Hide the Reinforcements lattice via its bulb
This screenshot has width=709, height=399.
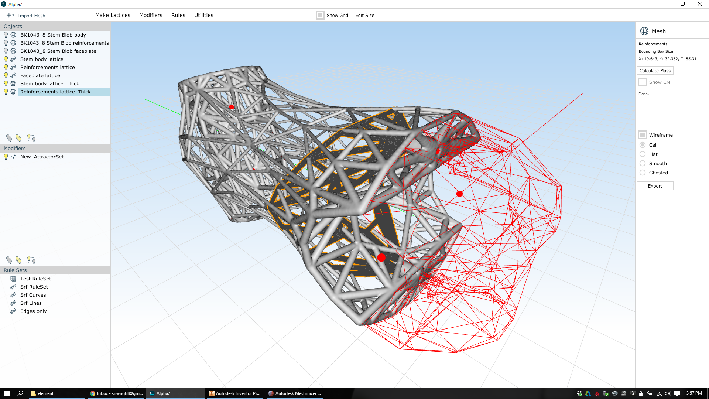6,67
